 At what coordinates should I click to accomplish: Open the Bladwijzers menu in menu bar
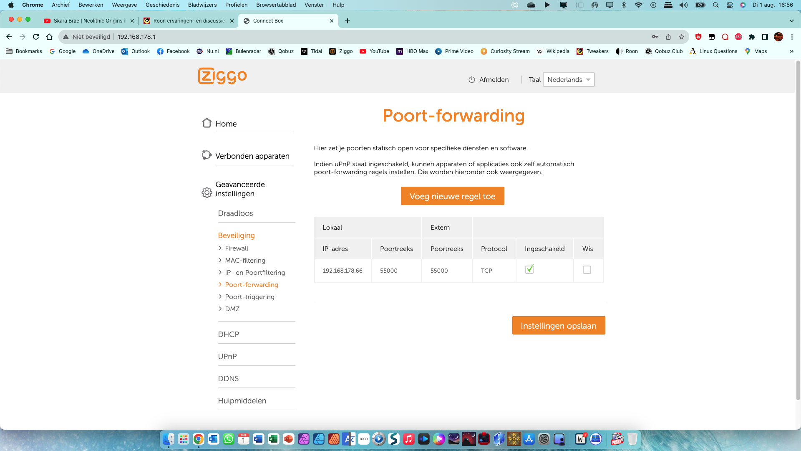tap(202, 5)
